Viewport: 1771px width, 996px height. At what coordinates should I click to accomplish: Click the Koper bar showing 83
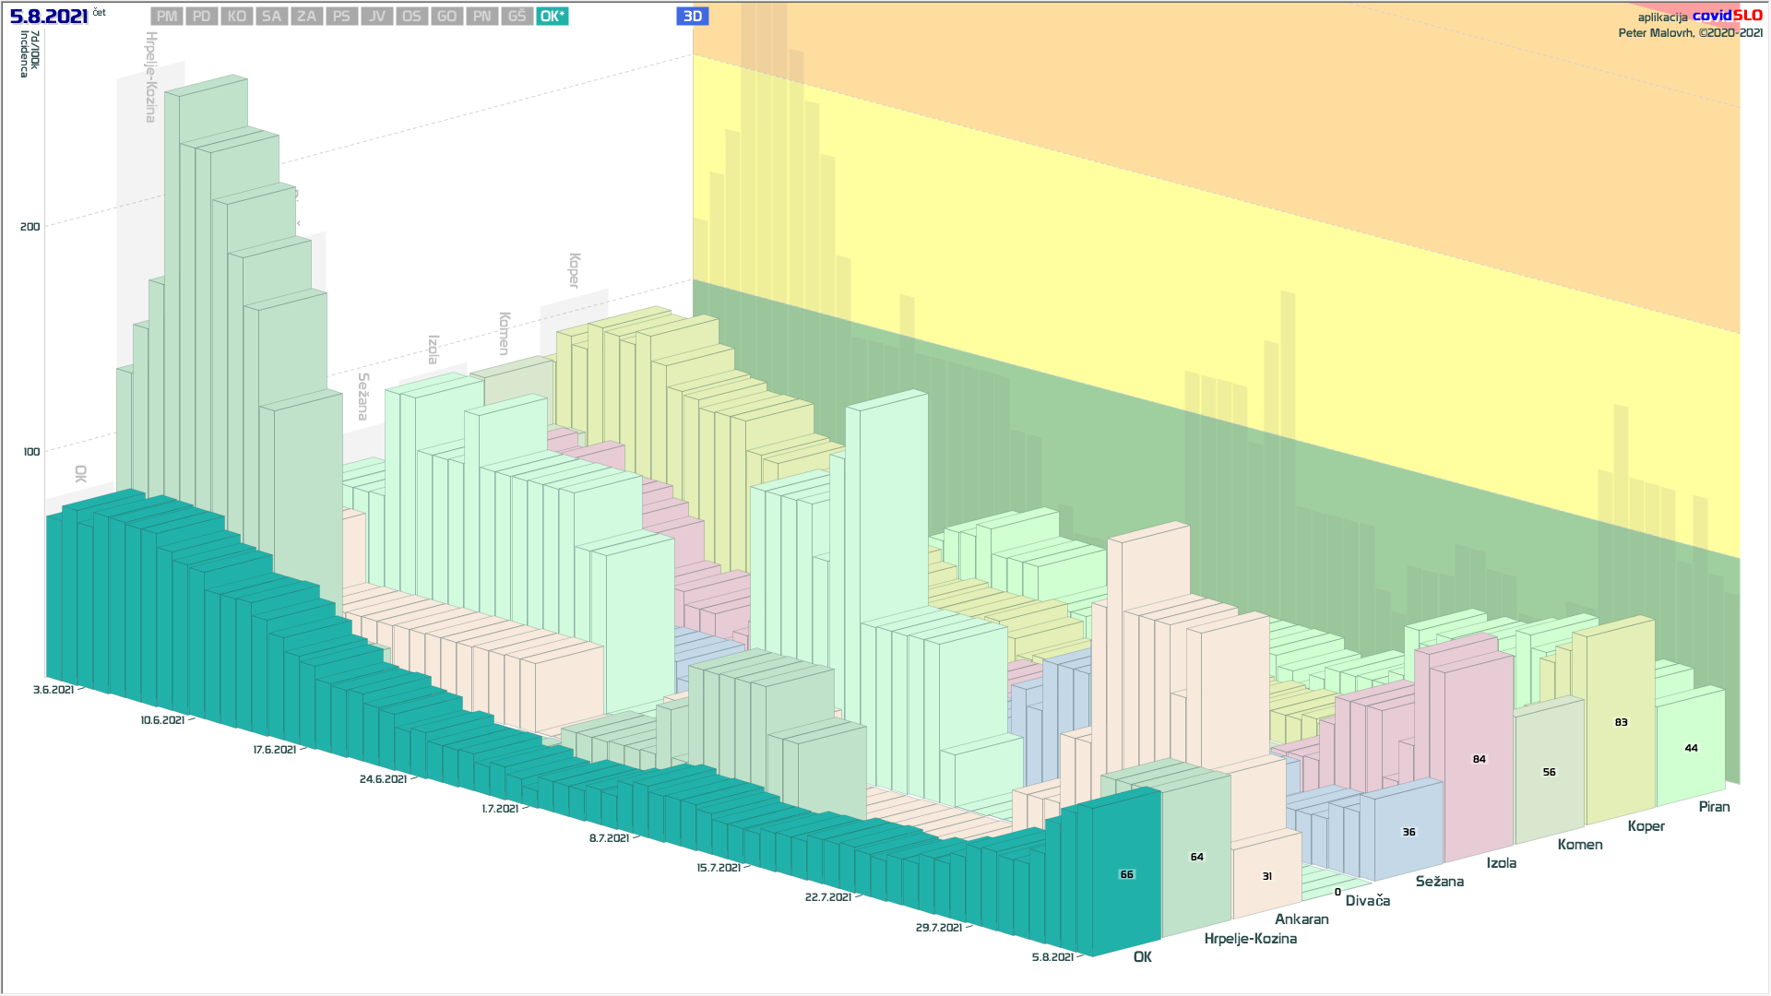1621,722
